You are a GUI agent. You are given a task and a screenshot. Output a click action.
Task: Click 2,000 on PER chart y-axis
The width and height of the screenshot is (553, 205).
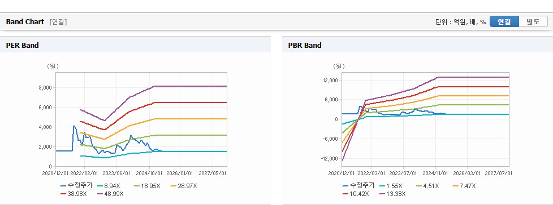pos(45,146)
